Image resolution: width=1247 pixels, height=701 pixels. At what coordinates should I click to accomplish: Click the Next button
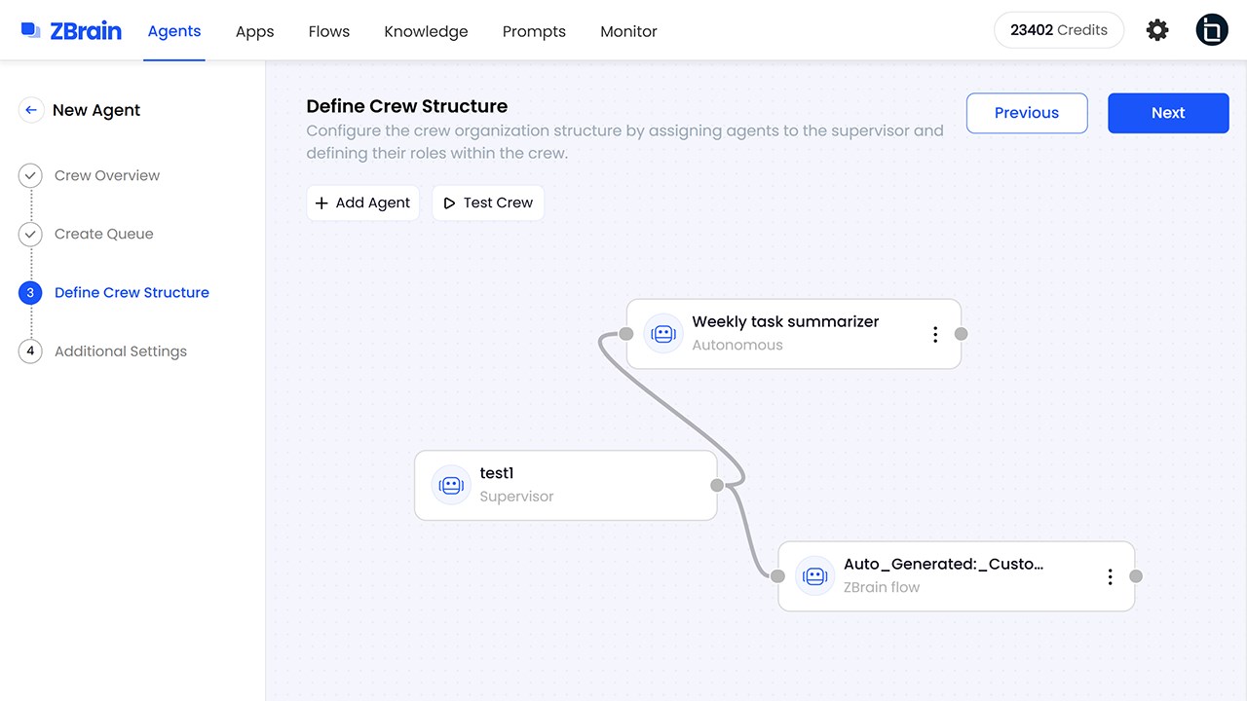1168,113
